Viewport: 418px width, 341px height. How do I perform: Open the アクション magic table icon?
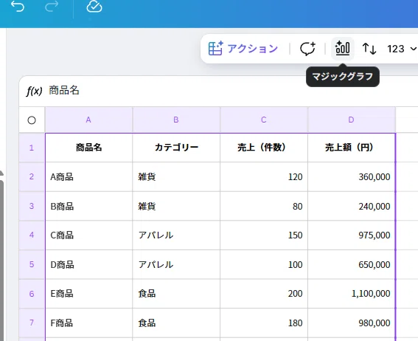[x=216, y=49]
